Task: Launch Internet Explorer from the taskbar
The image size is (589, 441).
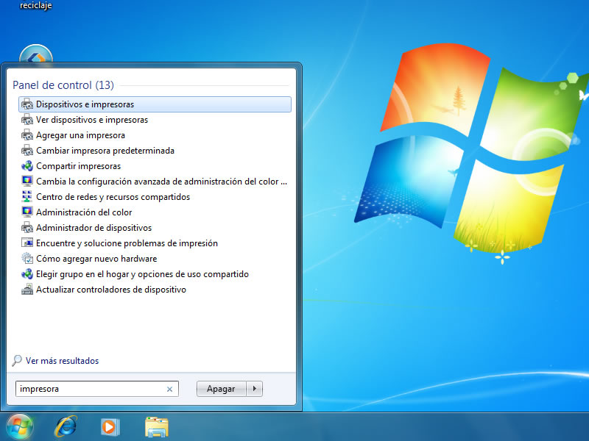Action: click(x=66, y=427)
